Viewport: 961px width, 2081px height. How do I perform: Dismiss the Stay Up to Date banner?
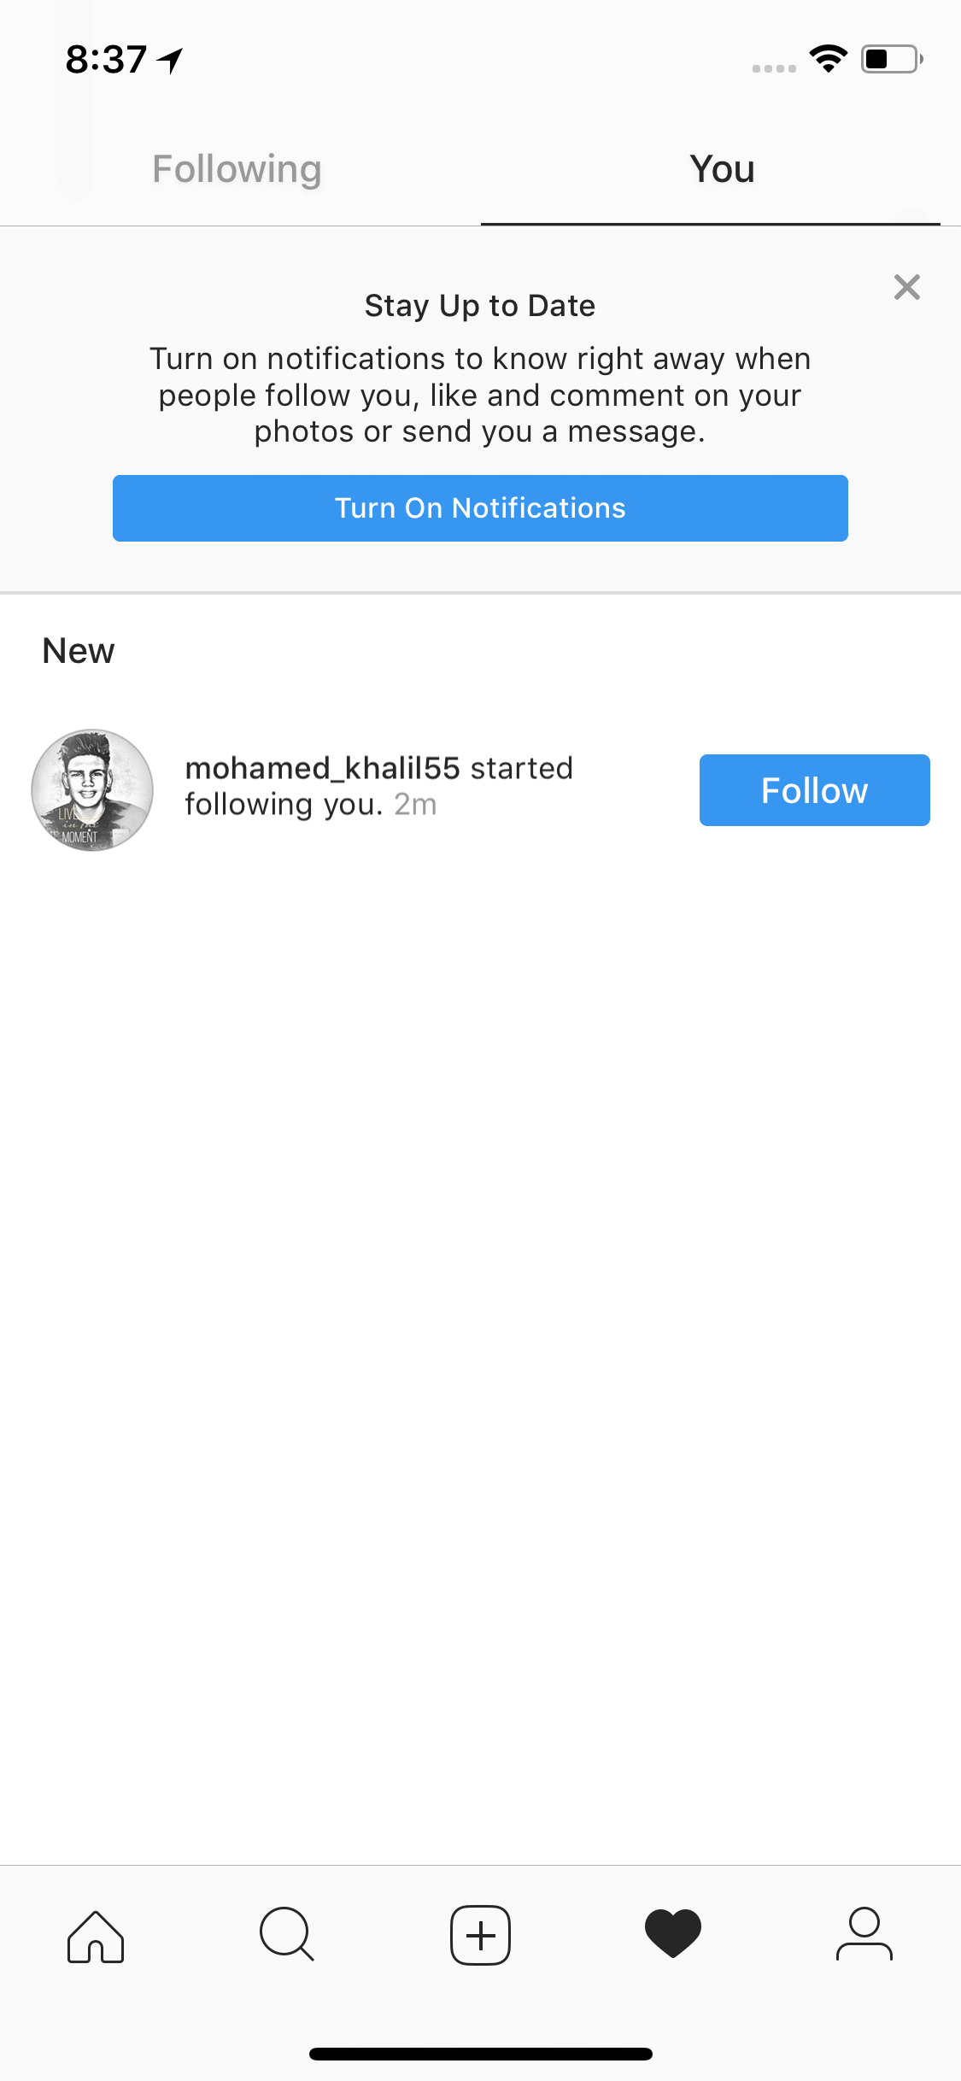point(906,287)
